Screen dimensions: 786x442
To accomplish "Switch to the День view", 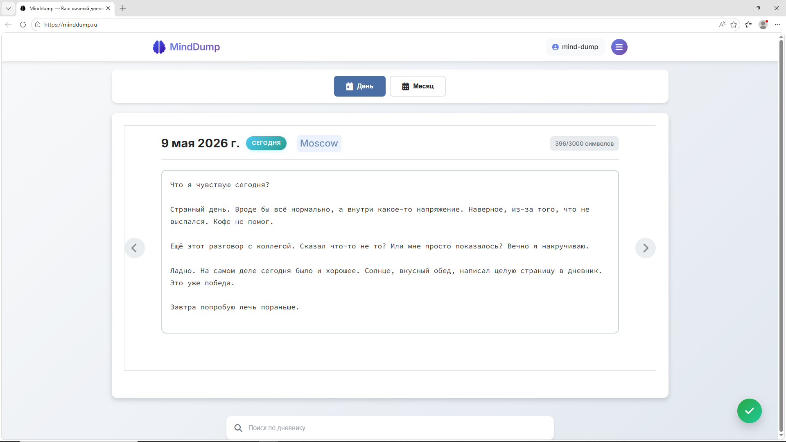I will (360, 86).
